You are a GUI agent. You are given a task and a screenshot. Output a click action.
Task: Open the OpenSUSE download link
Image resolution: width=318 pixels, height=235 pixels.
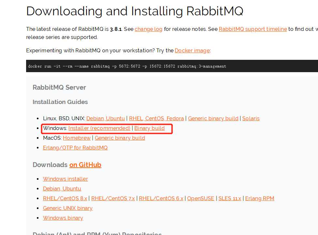[201, 198]
